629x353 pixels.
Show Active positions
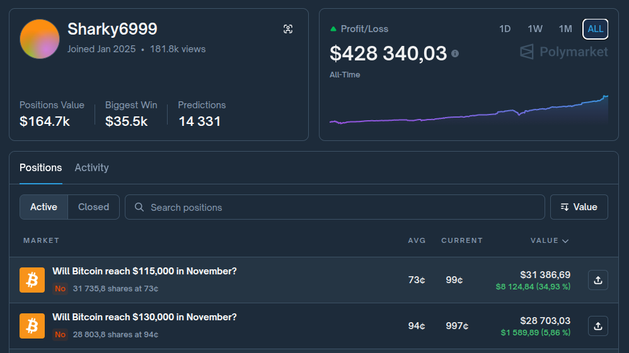point(43,207)
